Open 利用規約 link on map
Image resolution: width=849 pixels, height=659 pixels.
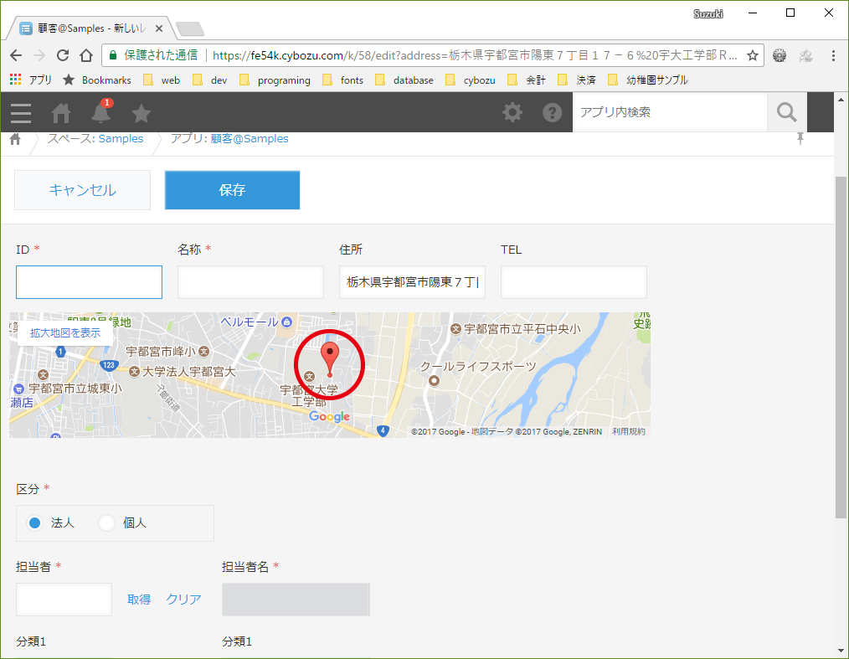point(629,431)
